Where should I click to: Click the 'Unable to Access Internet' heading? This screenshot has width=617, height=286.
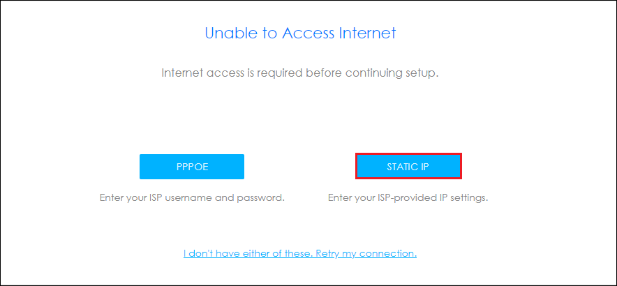coord(300,33)
